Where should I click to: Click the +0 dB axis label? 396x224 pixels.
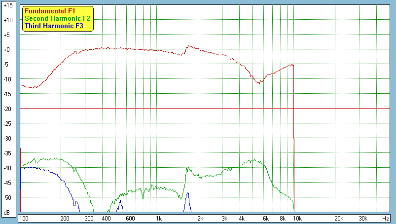tap(7, 50)
